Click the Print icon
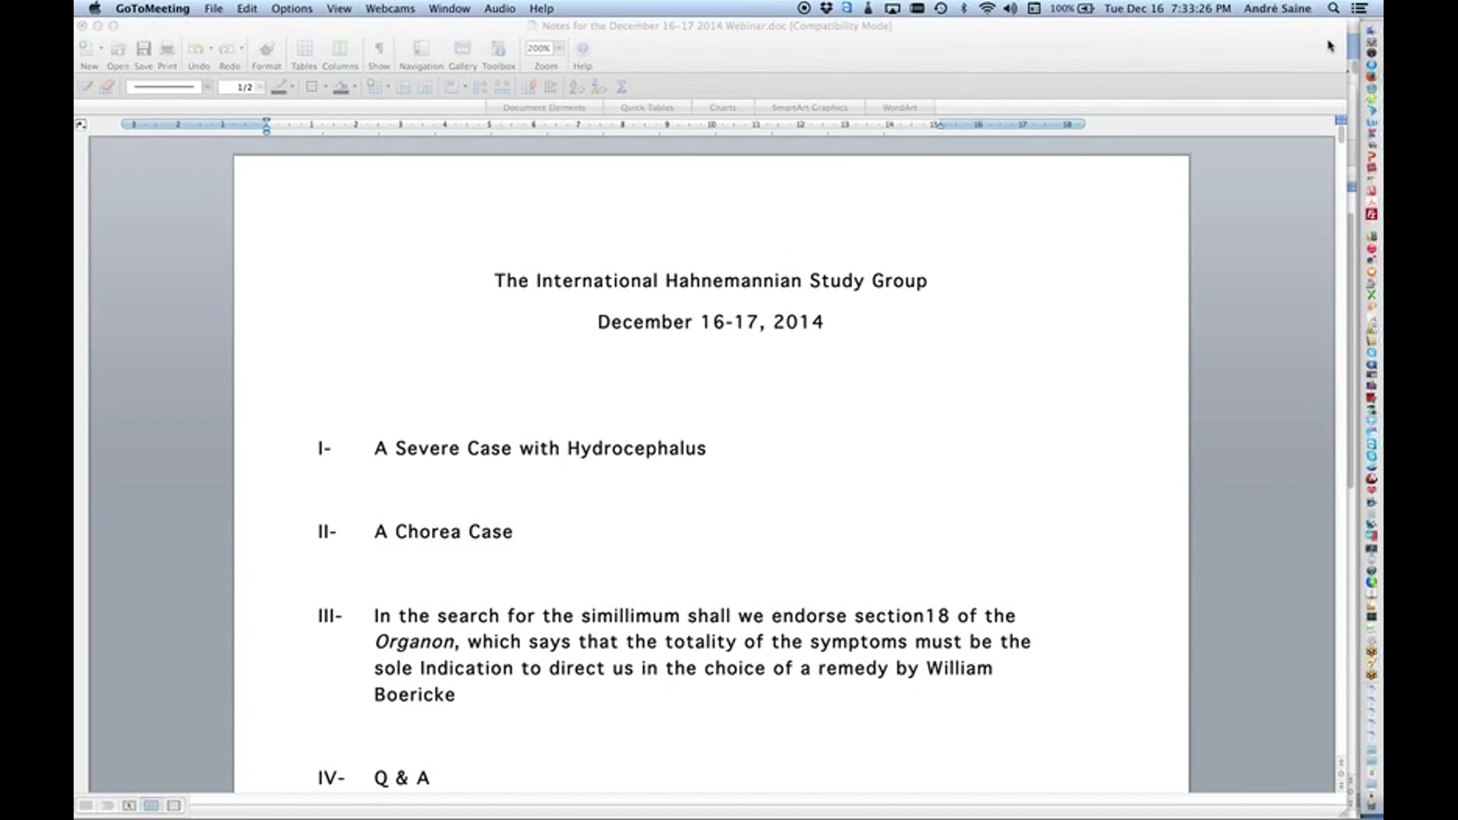 click(x=167, y=49)
